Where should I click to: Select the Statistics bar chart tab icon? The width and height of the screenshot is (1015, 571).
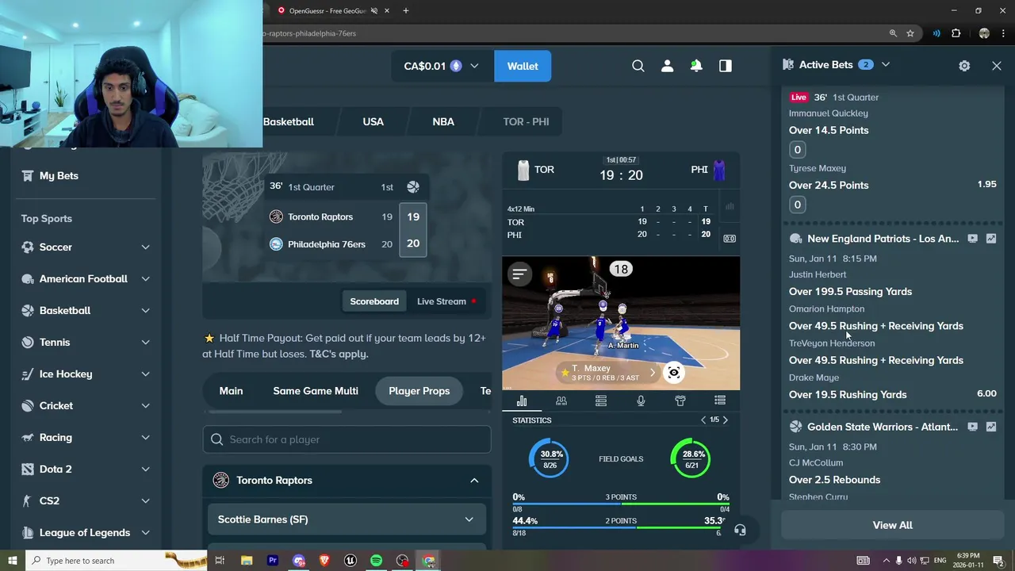click(x=522, y=401)
